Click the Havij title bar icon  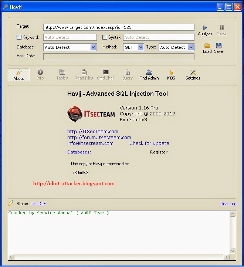(6, 7)
